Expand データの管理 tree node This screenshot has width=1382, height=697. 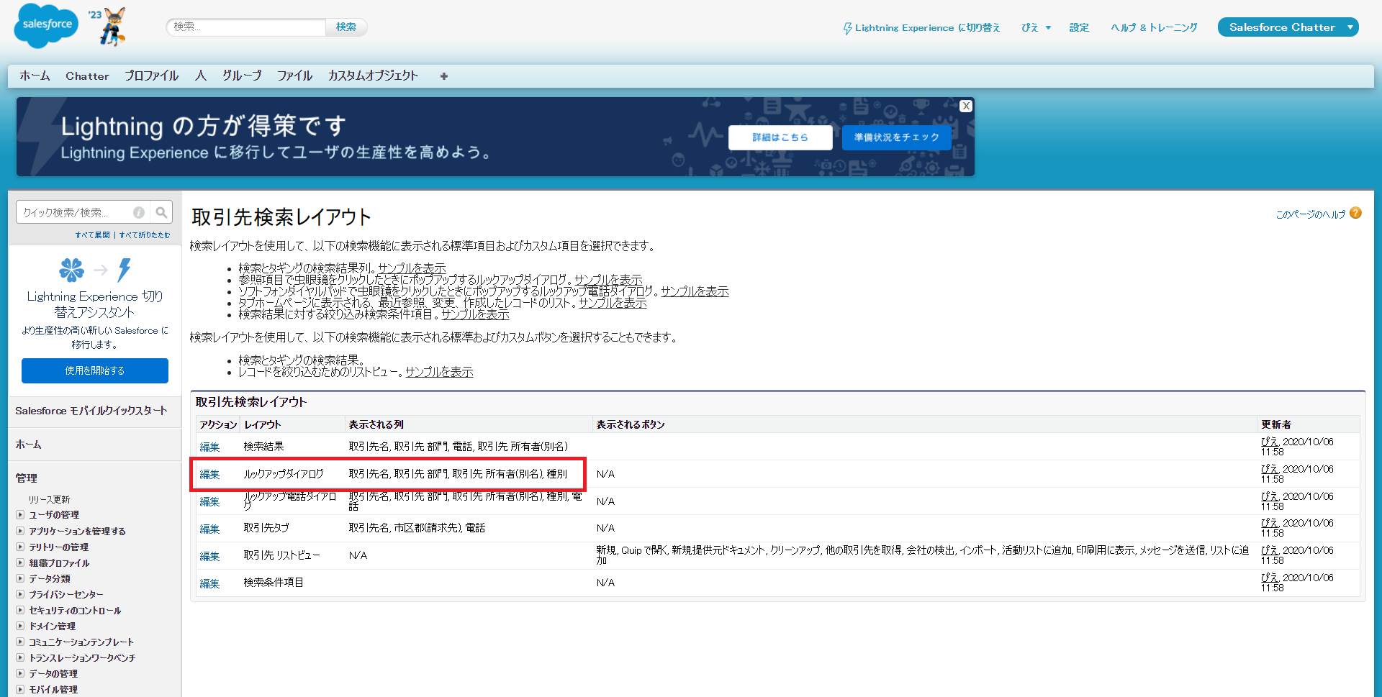pos(20,673)
